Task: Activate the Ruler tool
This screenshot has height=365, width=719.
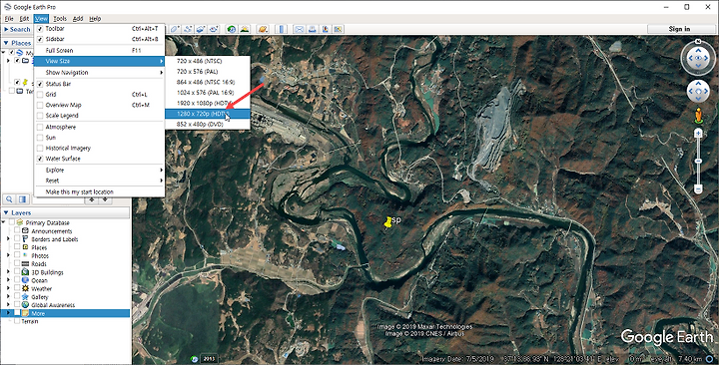Action: coord(282,29)
